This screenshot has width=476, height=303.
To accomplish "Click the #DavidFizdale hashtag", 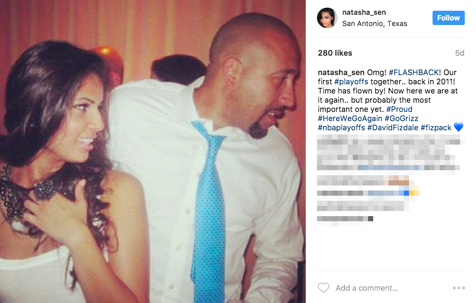I will (393, 128).
